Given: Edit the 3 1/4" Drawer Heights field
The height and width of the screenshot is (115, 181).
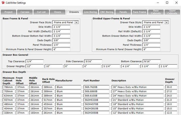Looking at the screenshot, I should (149, 66).
